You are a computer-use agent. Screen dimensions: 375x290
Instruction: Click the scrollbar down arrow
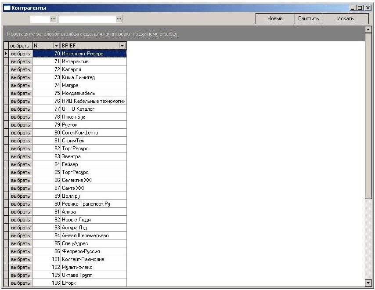(x=368, y=283)
